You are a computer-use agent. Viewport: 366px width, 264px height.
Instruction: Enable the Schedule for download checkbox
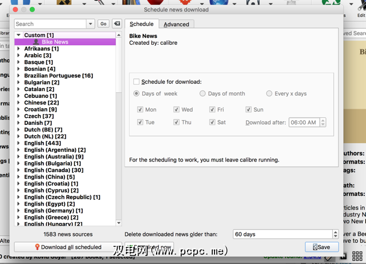click(x=137, y=82)
